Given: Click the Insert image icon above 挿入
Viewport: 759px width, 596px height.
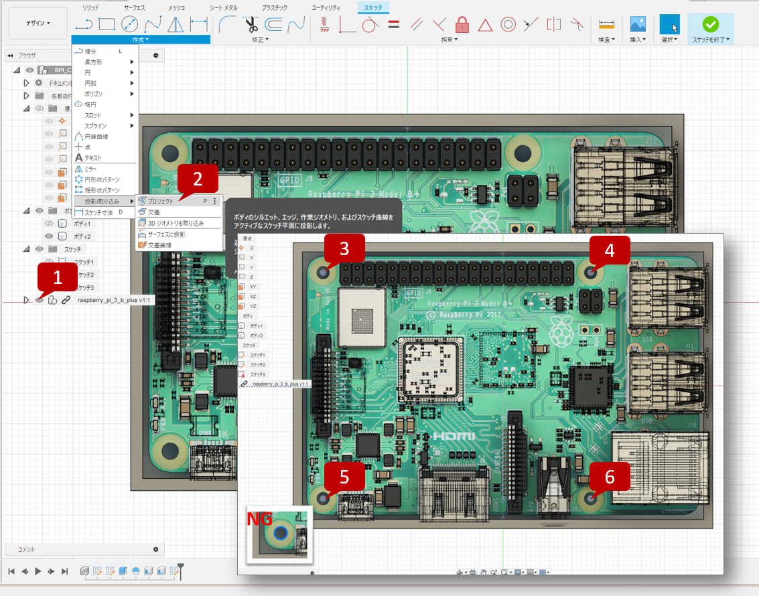Looking at the screenshot, I should [x=638, y=23].
